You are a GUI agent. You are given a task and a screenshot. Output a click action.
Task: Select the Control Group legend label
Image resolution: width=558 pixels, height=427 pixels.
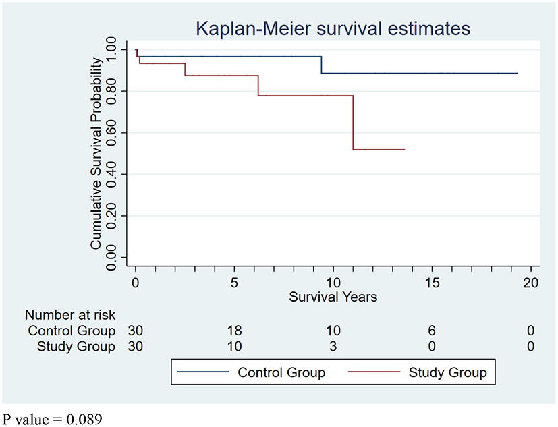(281, 372)
